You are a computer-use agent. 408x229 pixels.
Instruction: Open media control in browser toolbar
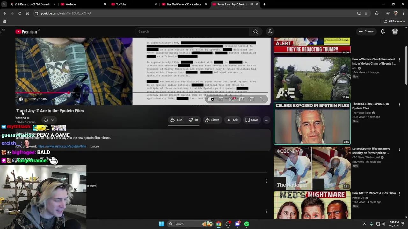coord(388,13)
